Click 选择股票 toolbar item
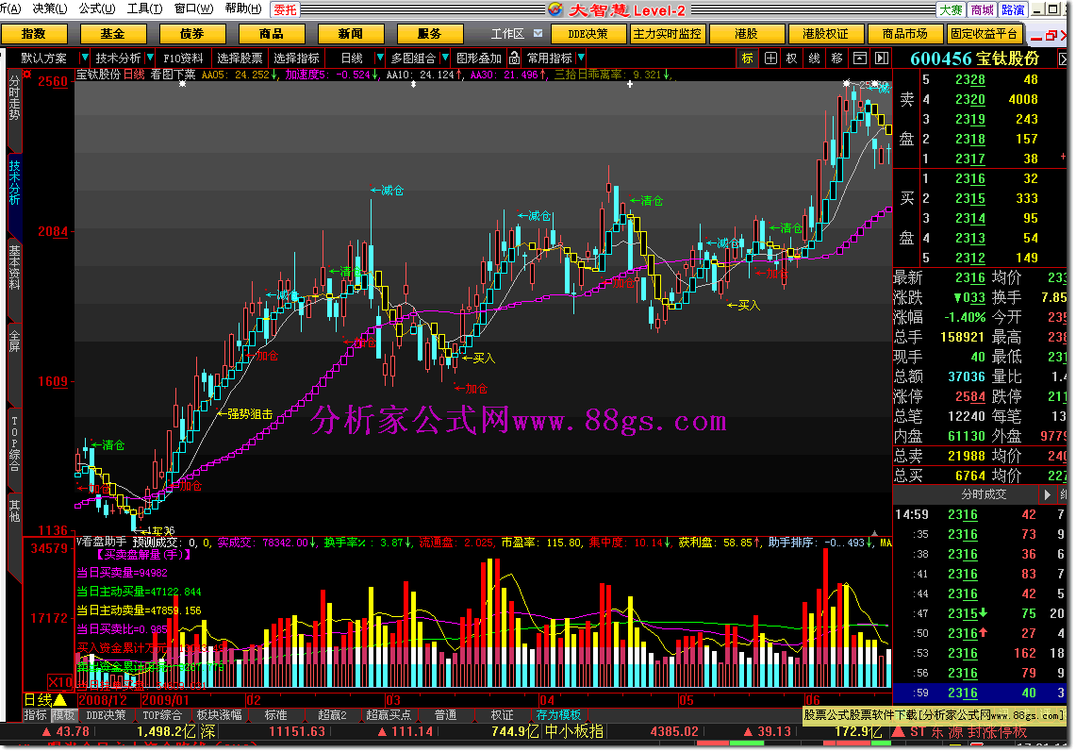The width and height of the screenshot is (1076, 752). pyautogui.click(x=240, y=58)
